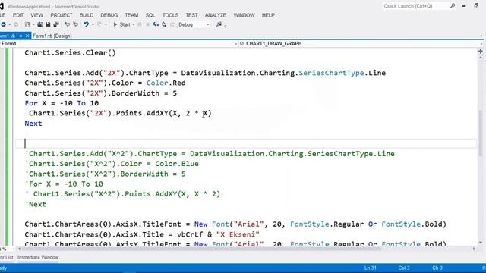The height and width of the screenshot is (273, 486).
Task: Open the VIEW menu
Action: (37, 15)
